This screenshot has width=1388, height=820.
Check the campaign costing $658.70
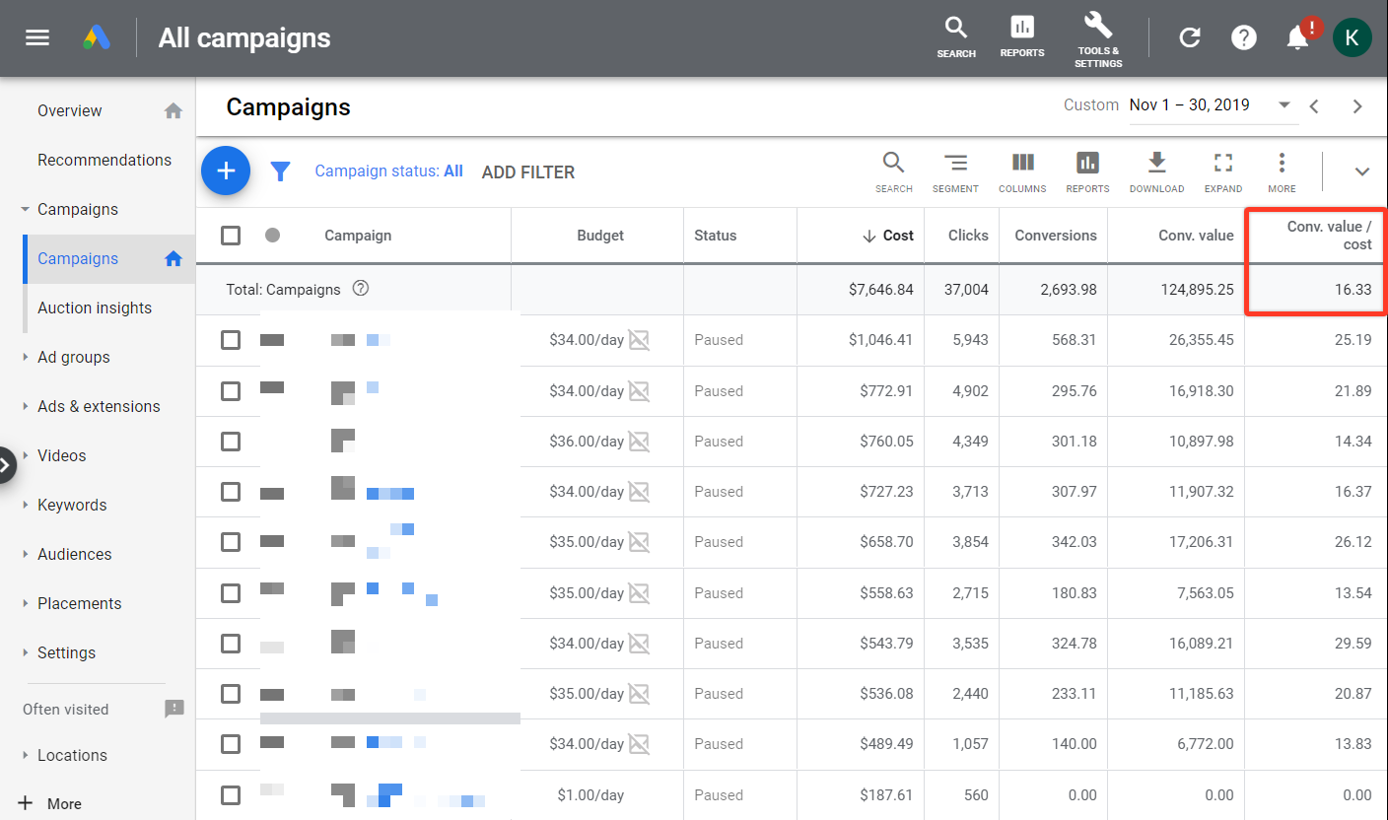[231, 542]
